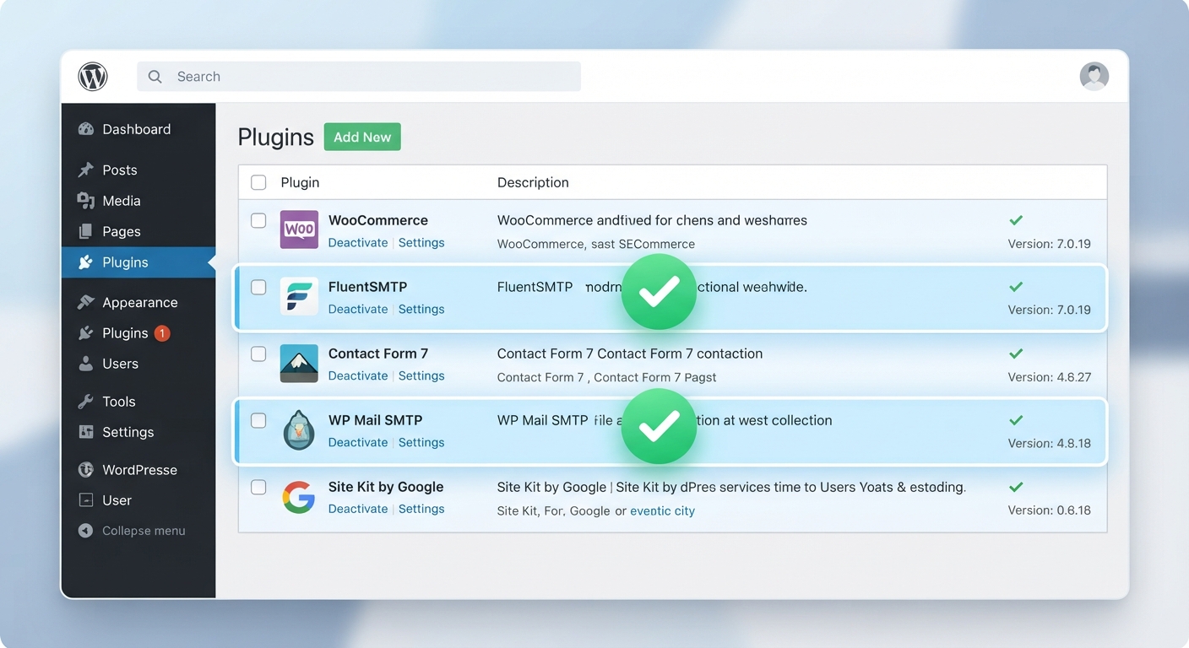Image resolution: width=1189 pixels, height=648 pixels.
Task: Click the red update badge next to Plugins
Action: 162,333
